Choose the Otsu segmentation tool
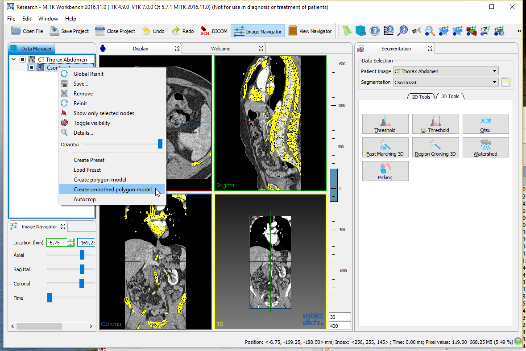526x351 pixels. (485, 124)
